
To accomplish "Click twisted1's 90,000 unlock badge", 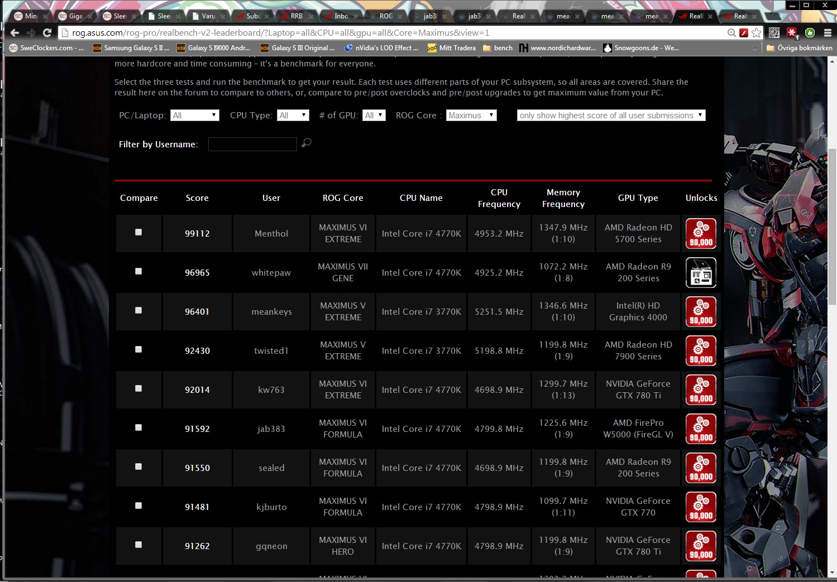I will (x=701, y=350).
